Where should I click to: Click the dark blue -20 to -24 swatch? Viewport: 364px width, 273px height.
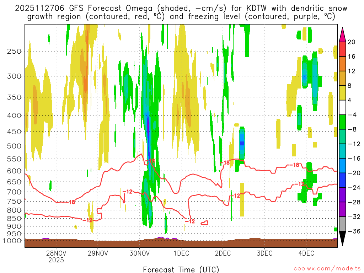click(342, 180)
